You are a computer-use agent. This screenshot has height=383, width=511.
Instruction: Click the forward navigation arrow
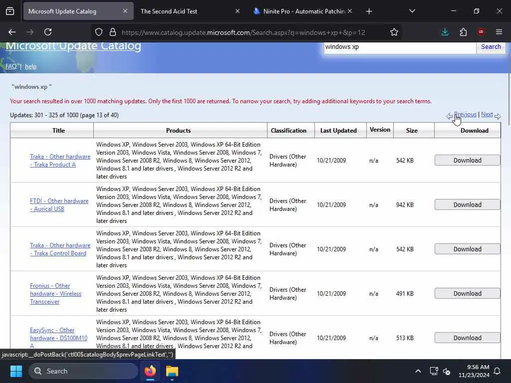[x=29, y=32]
